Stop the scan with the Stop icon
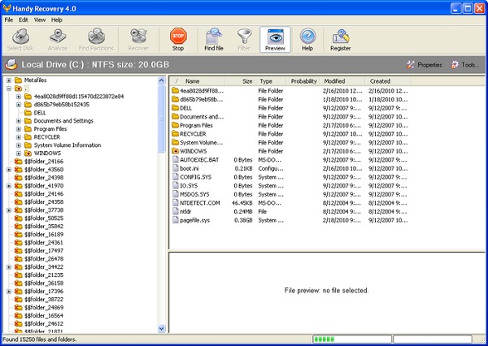Image resolution: width=488 pixels, height=346 pixels. [178, 40]
